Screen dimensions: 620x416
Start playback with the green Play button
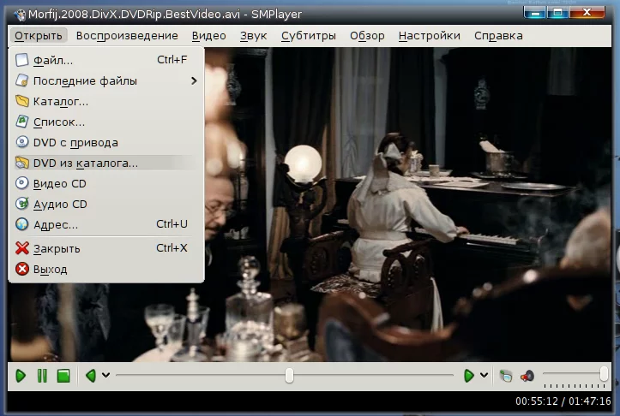(21, 376)
